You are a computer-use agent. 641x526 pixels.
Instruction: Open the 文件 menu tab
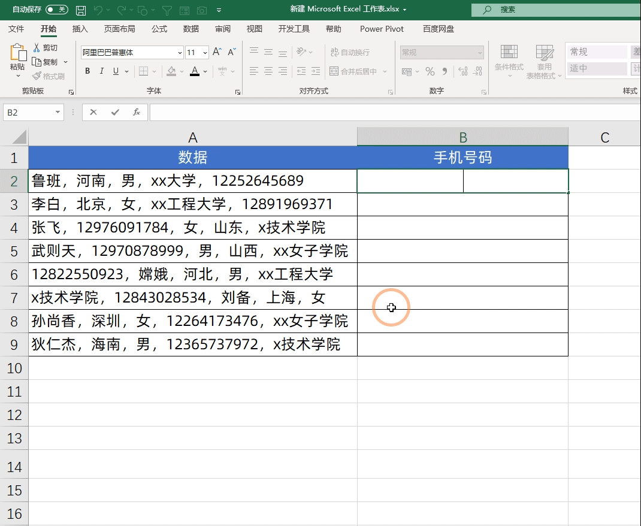coord(16,29)
